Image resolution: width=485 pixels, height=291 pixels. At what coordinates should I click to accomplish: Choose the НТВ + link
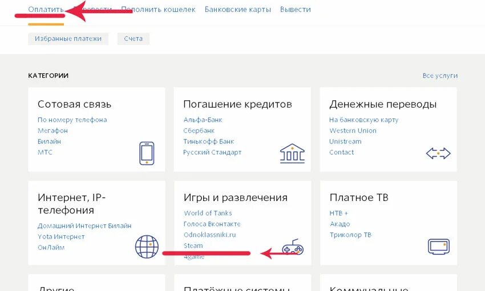339,213
